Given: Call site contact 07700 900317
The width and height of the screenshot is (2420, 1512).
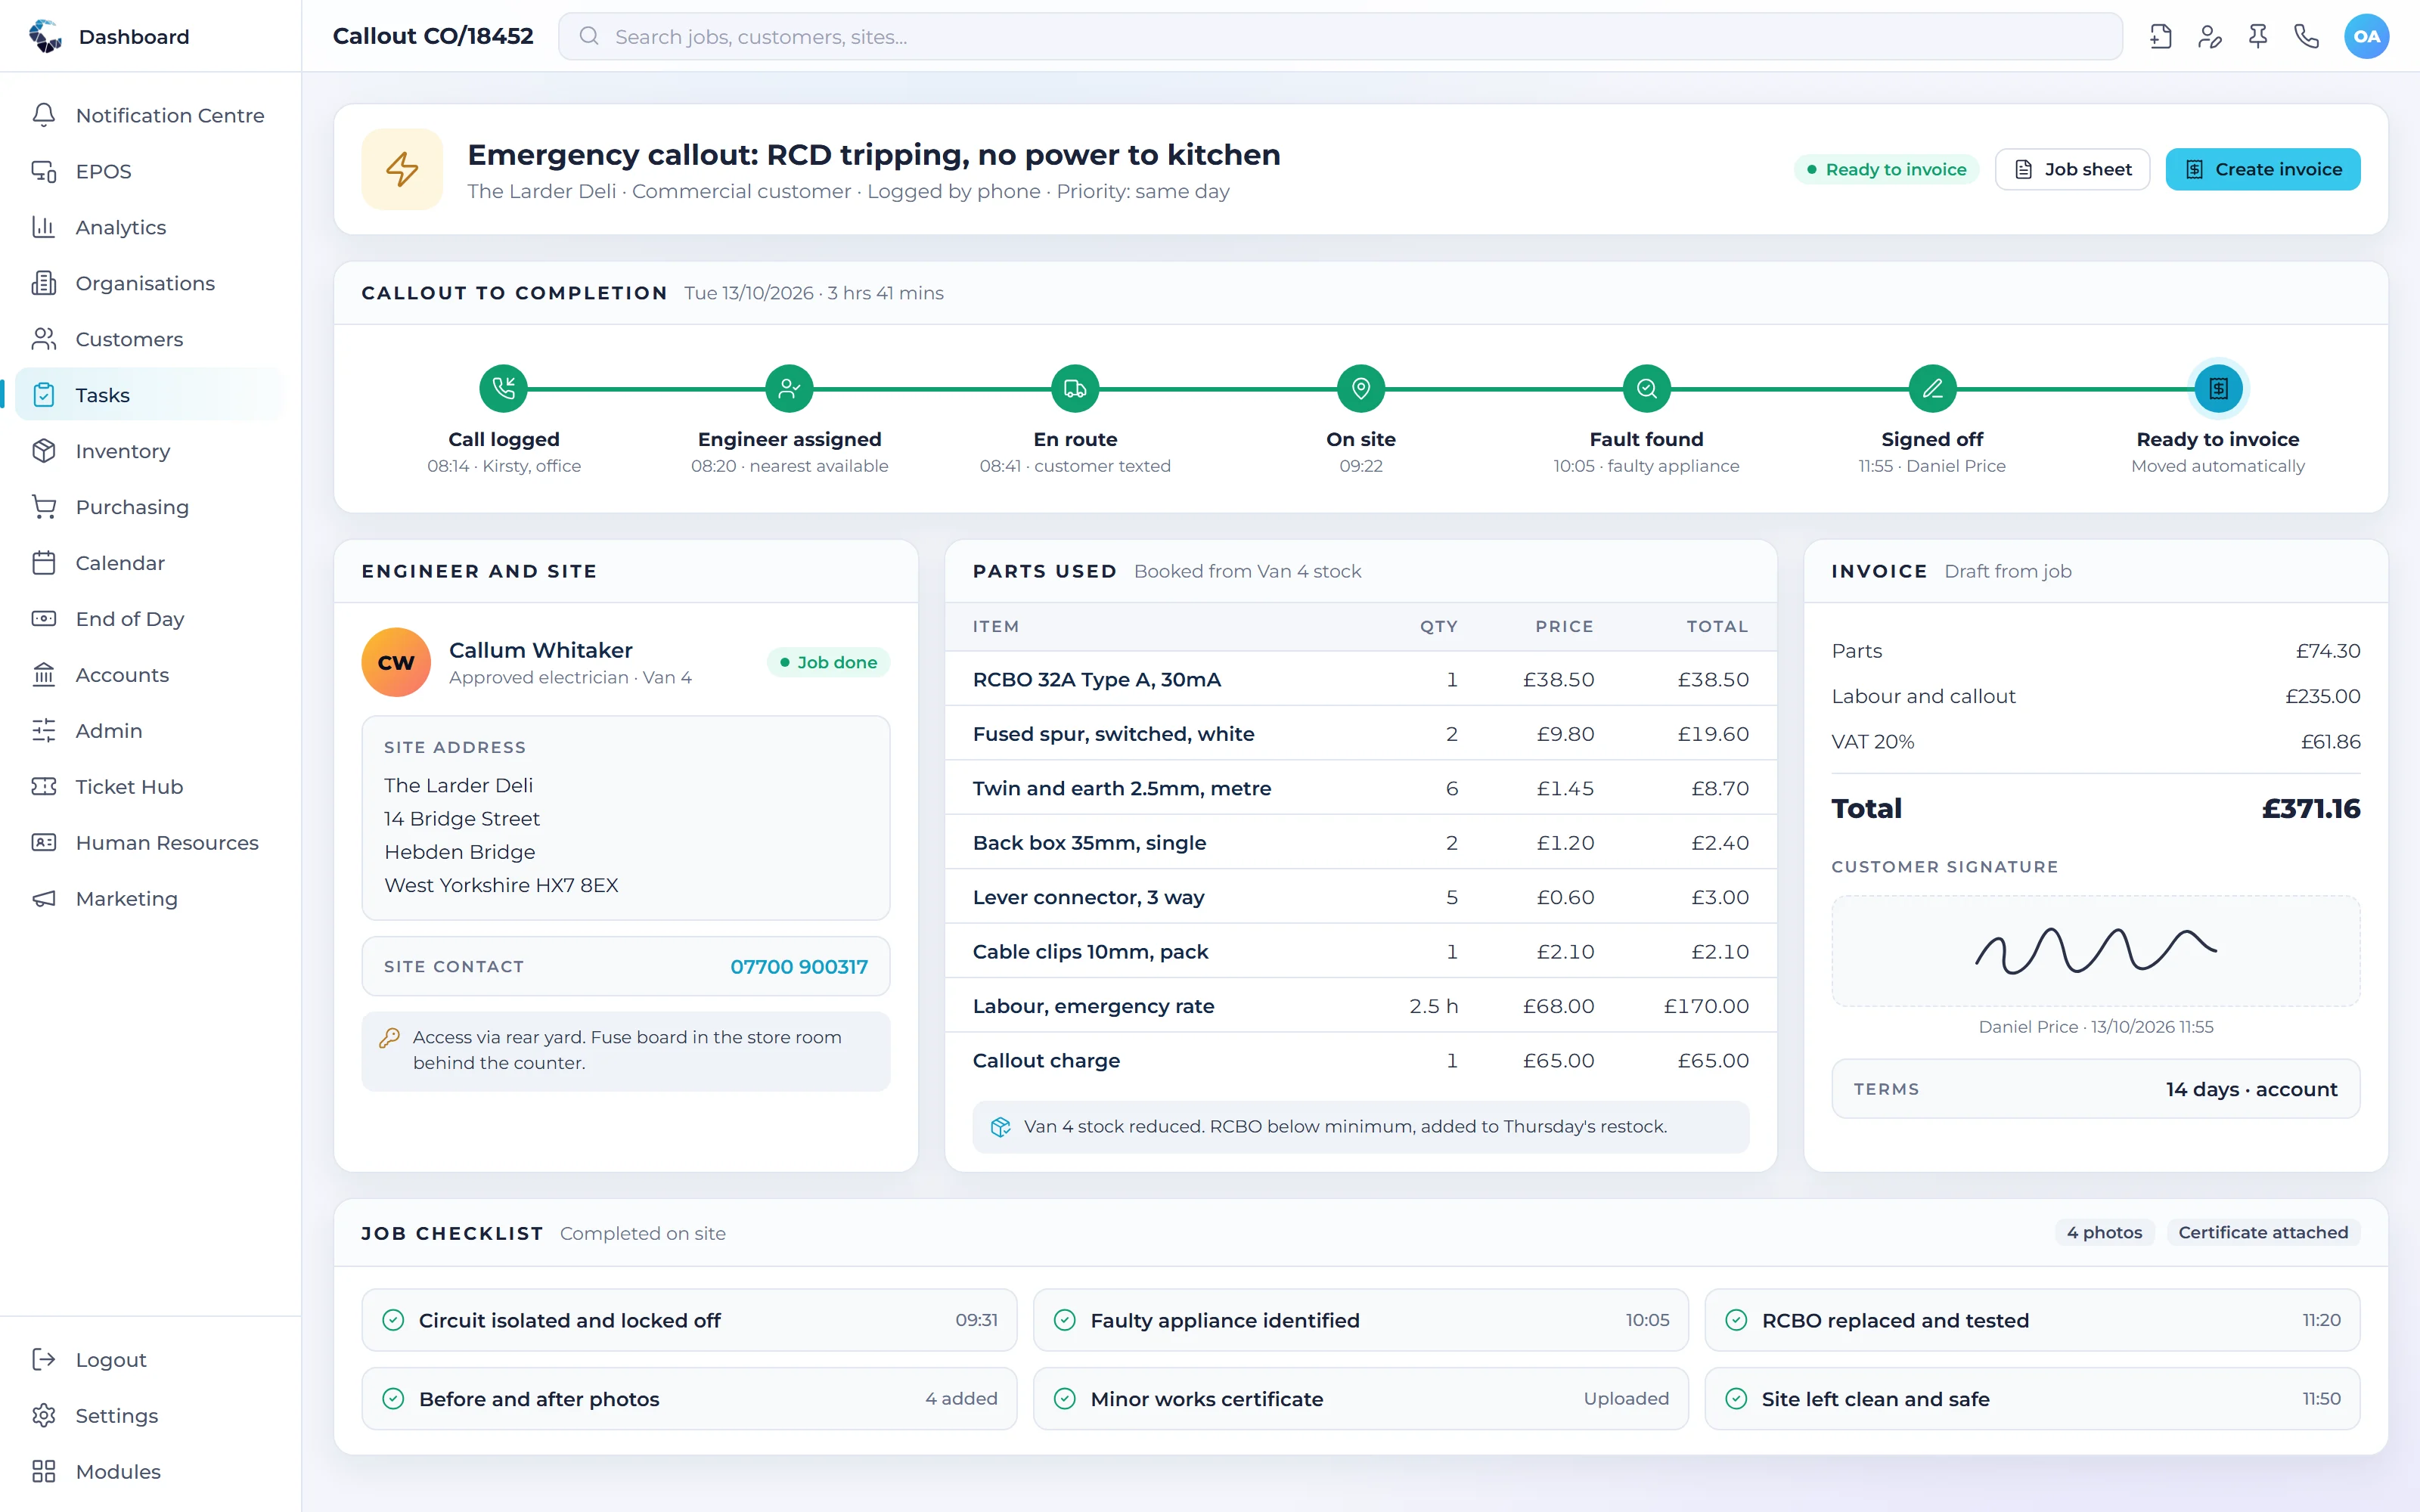Looking at the screenshot, I should (x=798, y=967).
